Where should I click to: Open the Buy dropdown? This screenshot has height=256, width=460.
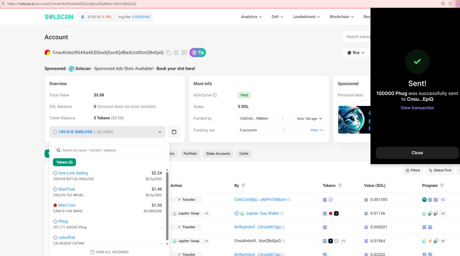click(356, 53)
